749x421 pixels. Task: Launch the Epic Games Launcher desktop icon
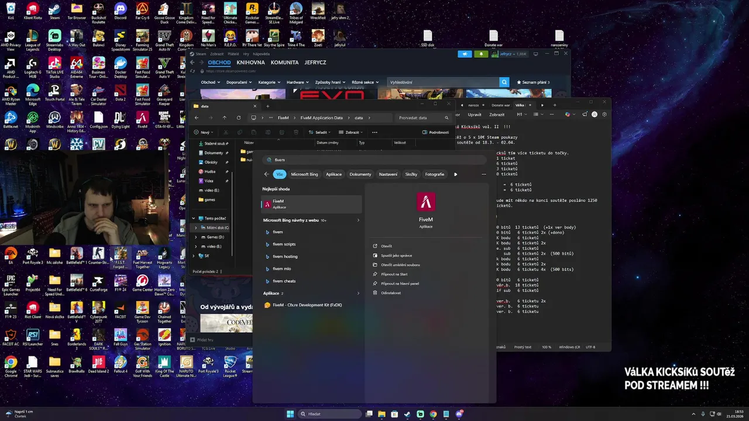point(11,286)
